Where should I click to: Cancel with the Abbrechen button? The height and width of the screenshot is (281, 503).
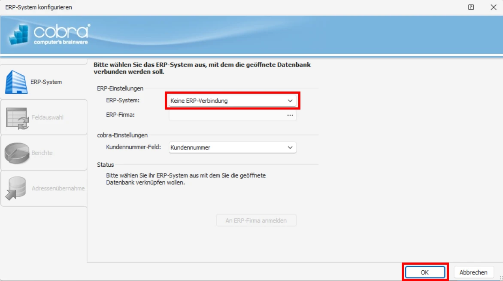[473, 272]
